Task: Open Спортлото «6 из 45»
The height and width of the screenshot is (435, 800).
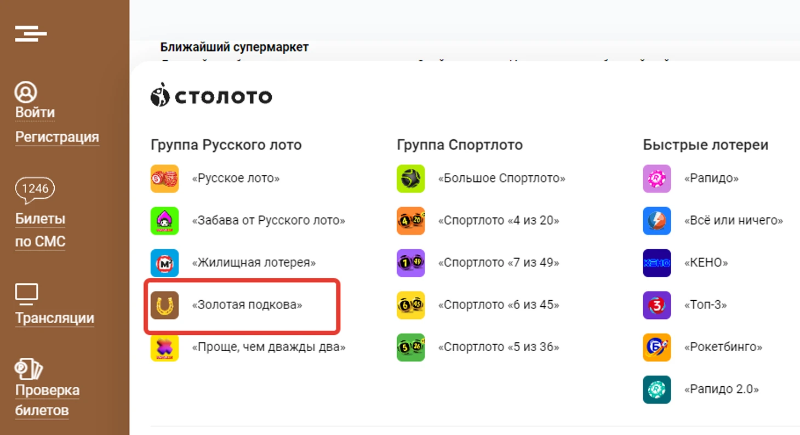Action: pyautogui.click(x=499, y=305)
